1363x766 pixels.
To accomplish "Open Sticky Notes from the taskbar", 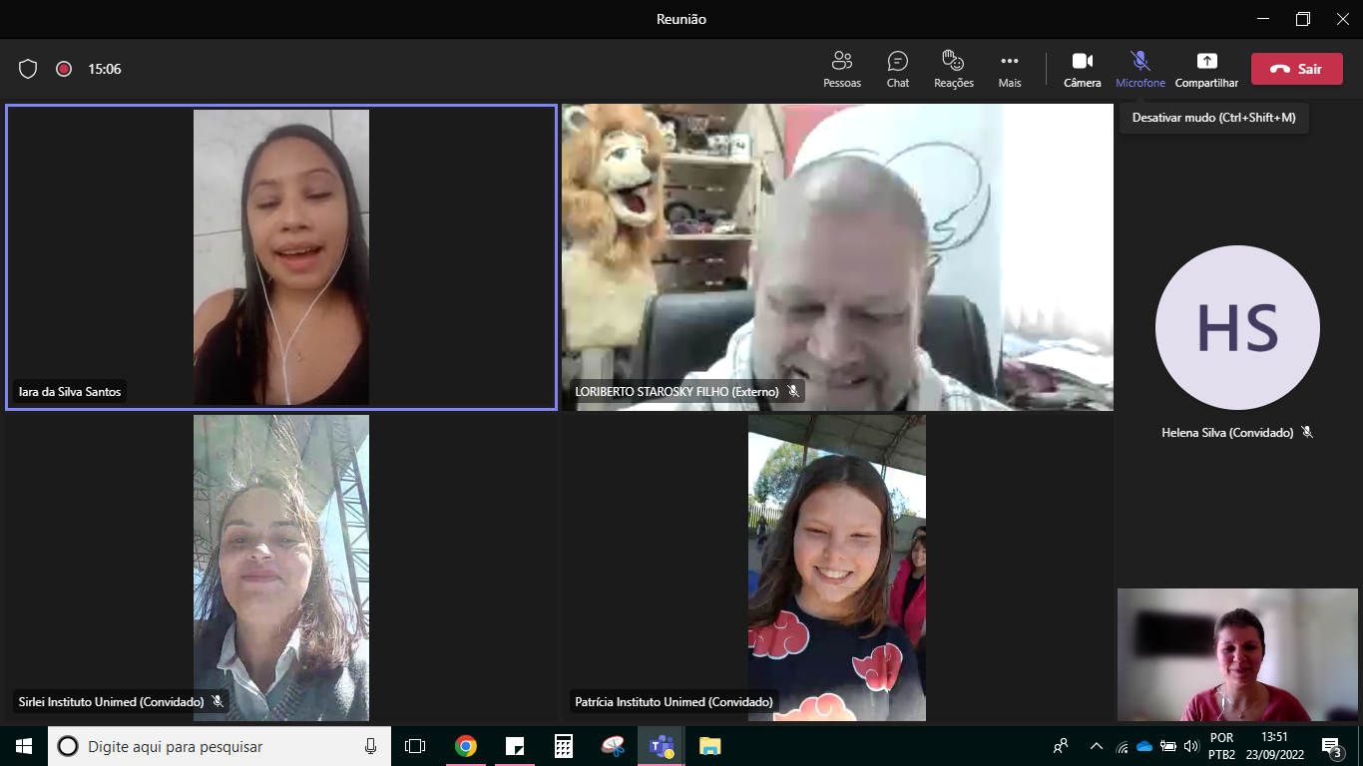I will coord(515,746).
